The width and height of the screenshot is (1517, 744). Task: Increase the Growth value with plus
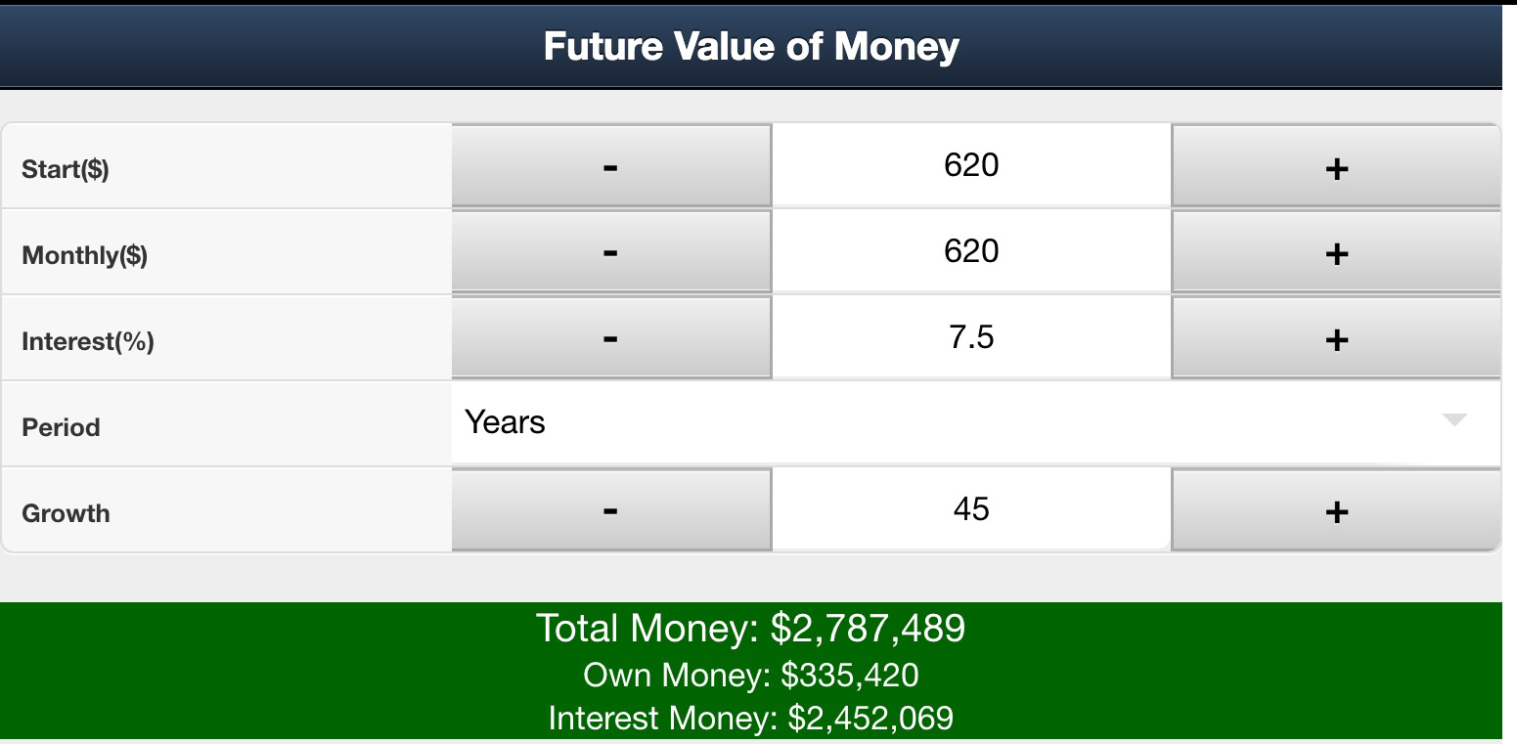pyautogui.click(x=1335, y=511)
